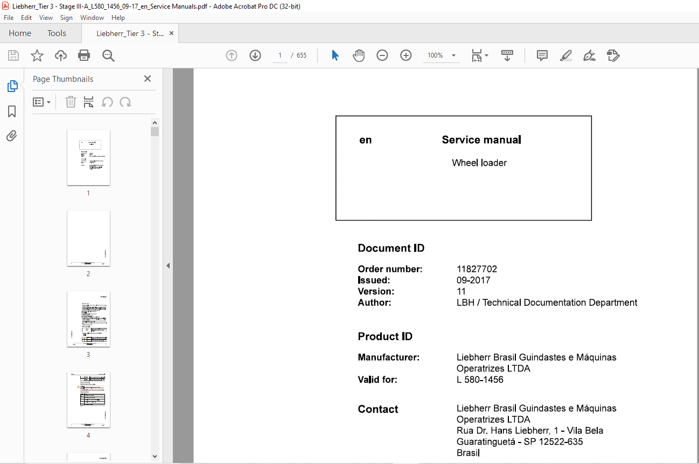The width and height of the screenshot is (699, 464).
Task: Click the 'Document ID' heading
Action: pyautogui.click(x=391, y=248)
